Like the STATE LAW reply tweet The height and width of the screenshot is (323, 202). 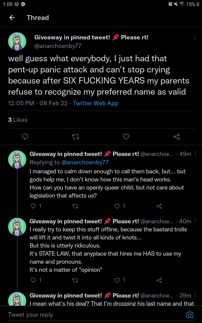coord(117,280)
